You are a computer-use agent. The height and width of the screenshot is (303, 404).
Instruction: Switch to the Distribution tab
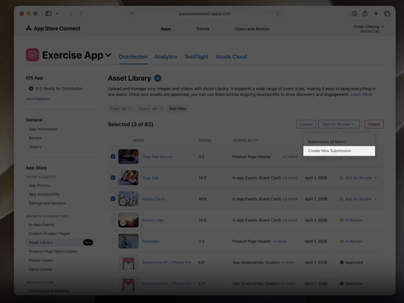pyautogui.click(x=133, y=57)
